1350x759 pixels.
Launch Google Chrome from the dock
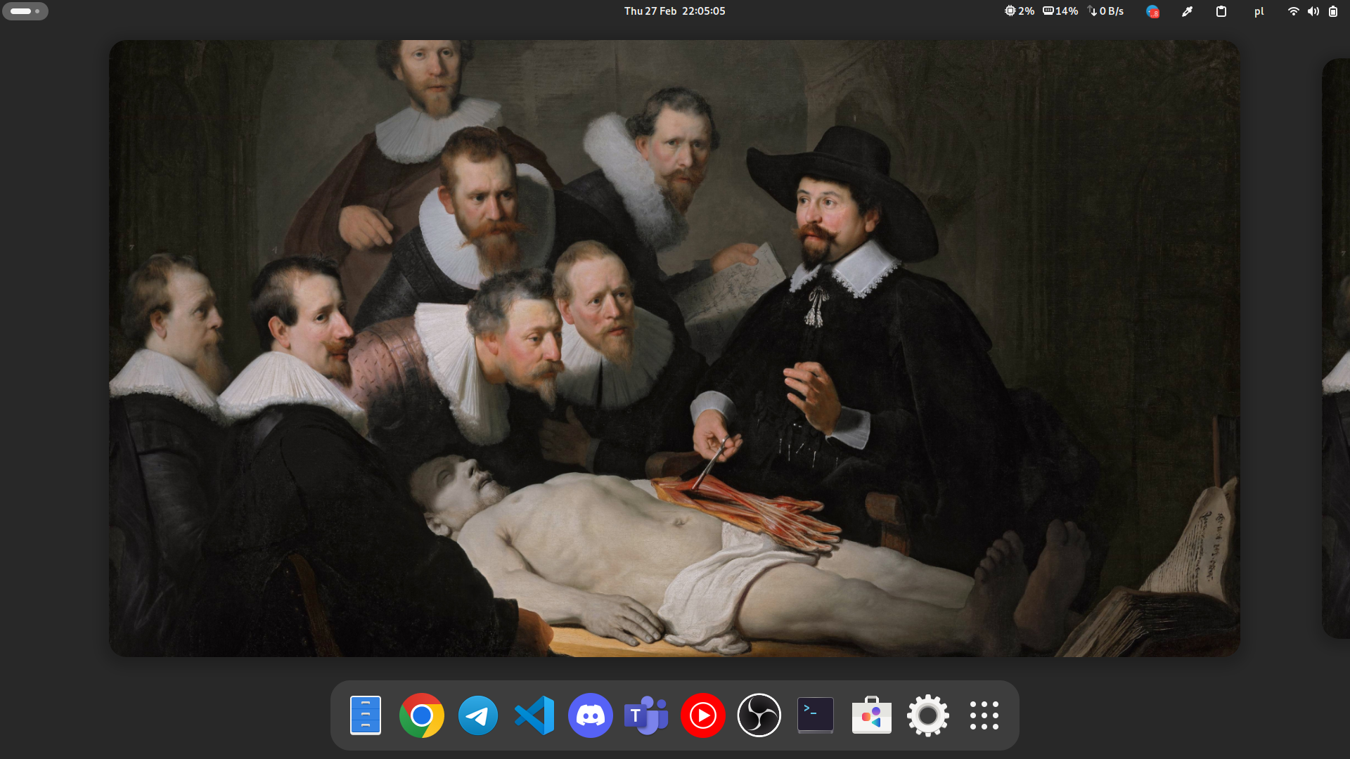point(422,715)
